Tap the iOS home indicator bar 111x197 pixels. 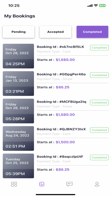tap(55, 195)
